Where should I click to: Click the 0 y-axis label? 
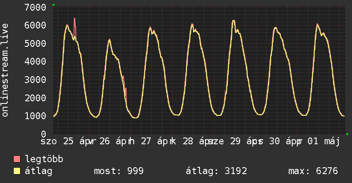(44, 134)
